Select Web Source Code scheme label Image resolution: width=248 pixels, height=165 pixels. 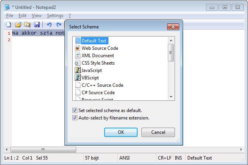[100, 48]
